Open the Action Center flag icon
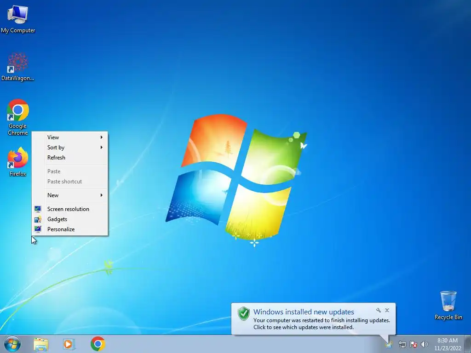 click(x=414, y=344)
